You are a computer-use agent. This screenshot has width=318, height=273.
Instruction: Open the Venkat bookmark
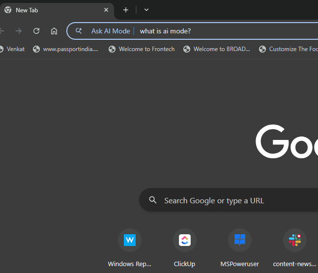(12, 49)
